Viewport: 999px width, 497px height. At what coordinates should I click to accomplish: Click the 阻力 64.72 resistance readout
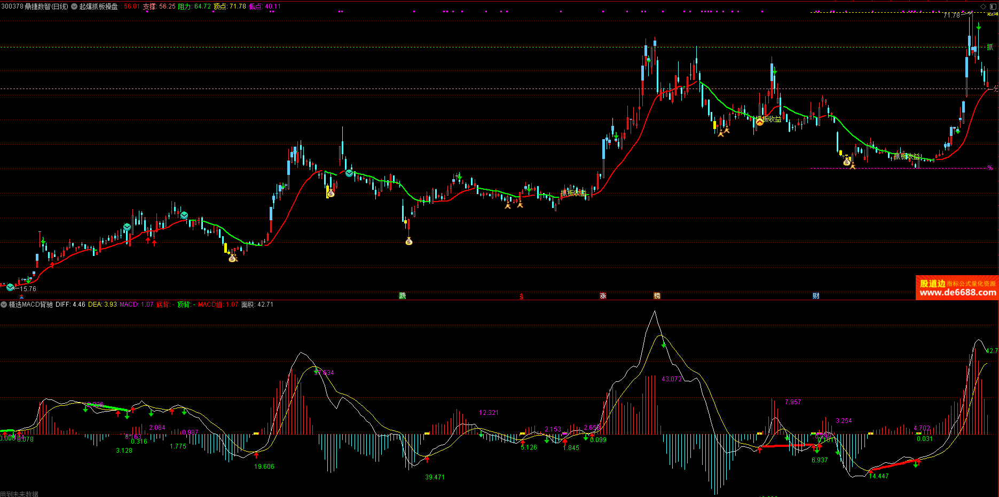(194, 6)
